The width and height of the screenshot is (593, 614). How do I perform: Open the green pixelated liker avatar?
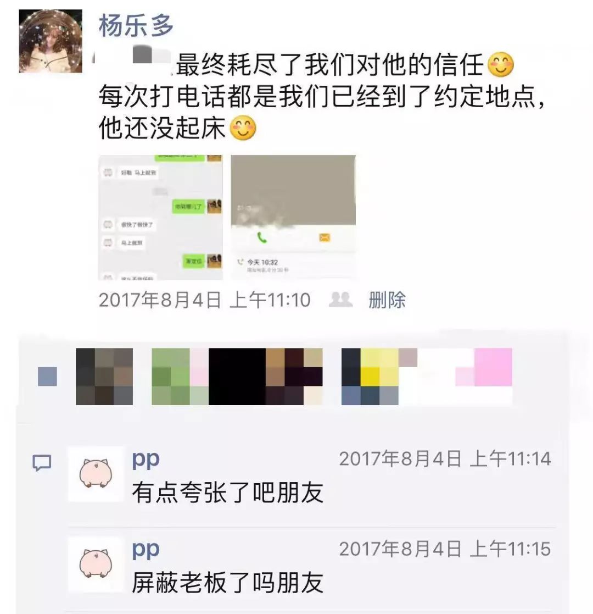180,377
